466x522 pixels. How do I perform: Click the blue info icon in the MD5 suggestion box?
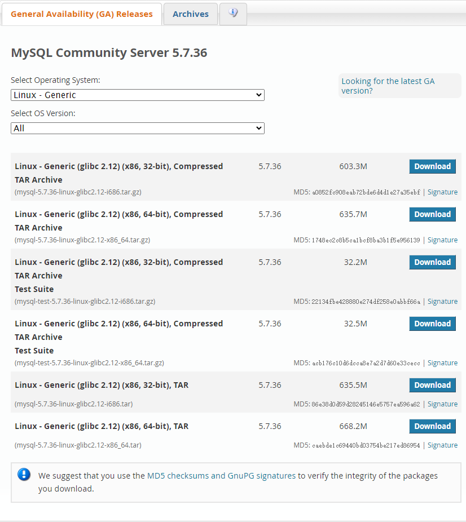(x=24, y=474)
